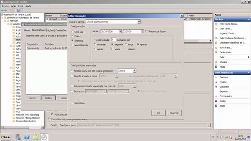Select the Diariamente trigger row
251x141 pixels.
(47, 48)
